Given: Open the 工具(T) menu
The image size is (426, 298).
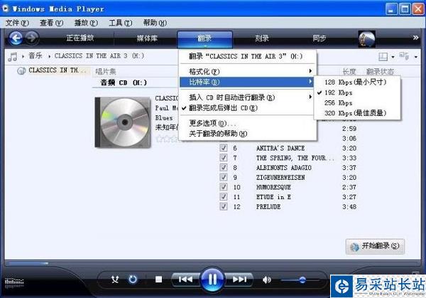Looking at the screenshot, I should coord(121,23).
